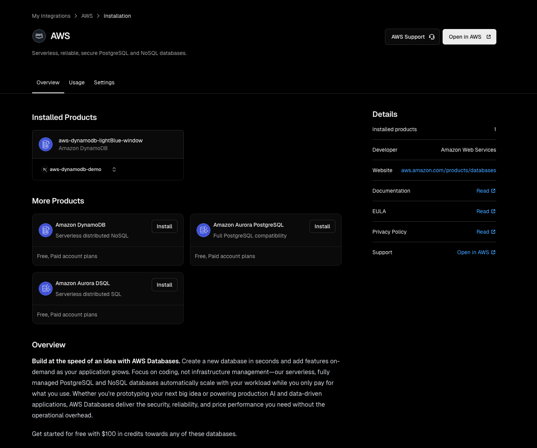
Task: Click the Amazon DynamoDB icon under More Products
Action: click(x=46, y=230)
